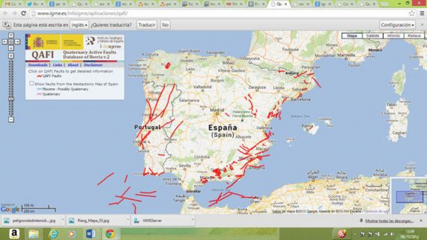Pan the map down with arrow control
This screenshot has height=240, width=427.
[11, 47]
